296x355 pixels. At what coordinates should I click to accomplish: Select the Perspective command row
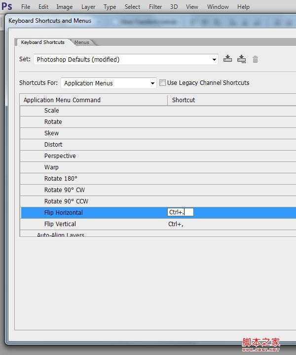click(x=158, y=156)
